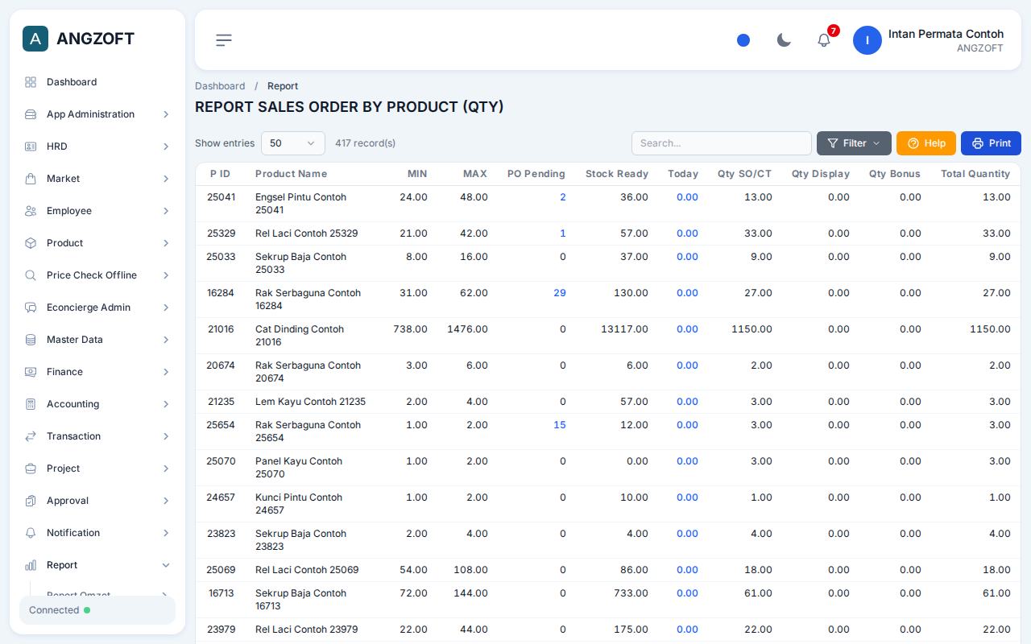This screenshot has height=644, width=1031.
Task: Open PO Pending link 29 for Rak Serbaguna 16284
Action: [x=560, y=293]
